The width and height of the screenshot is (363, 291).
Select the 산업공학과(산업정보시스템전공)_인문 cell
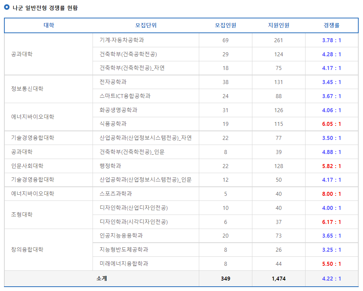point(146,180)
